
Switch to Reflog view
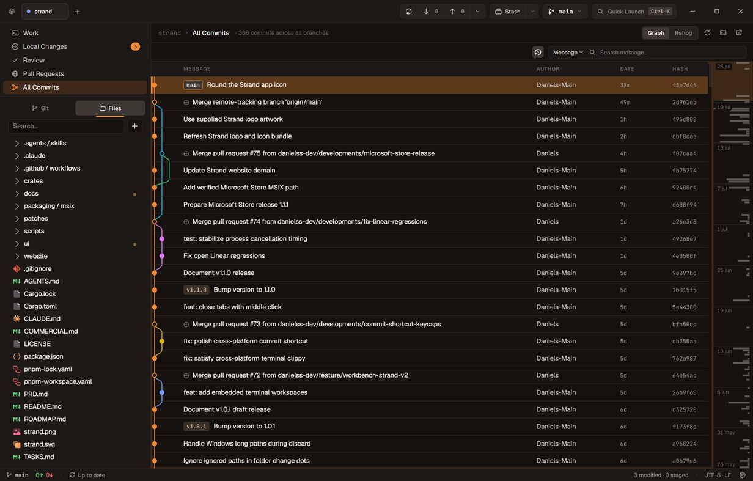[x=683, y=33]
